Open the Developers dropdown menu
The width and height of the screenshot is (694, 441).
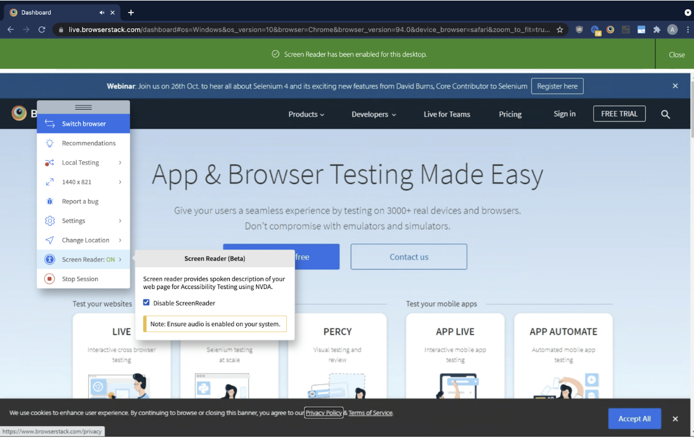[373, 115]
